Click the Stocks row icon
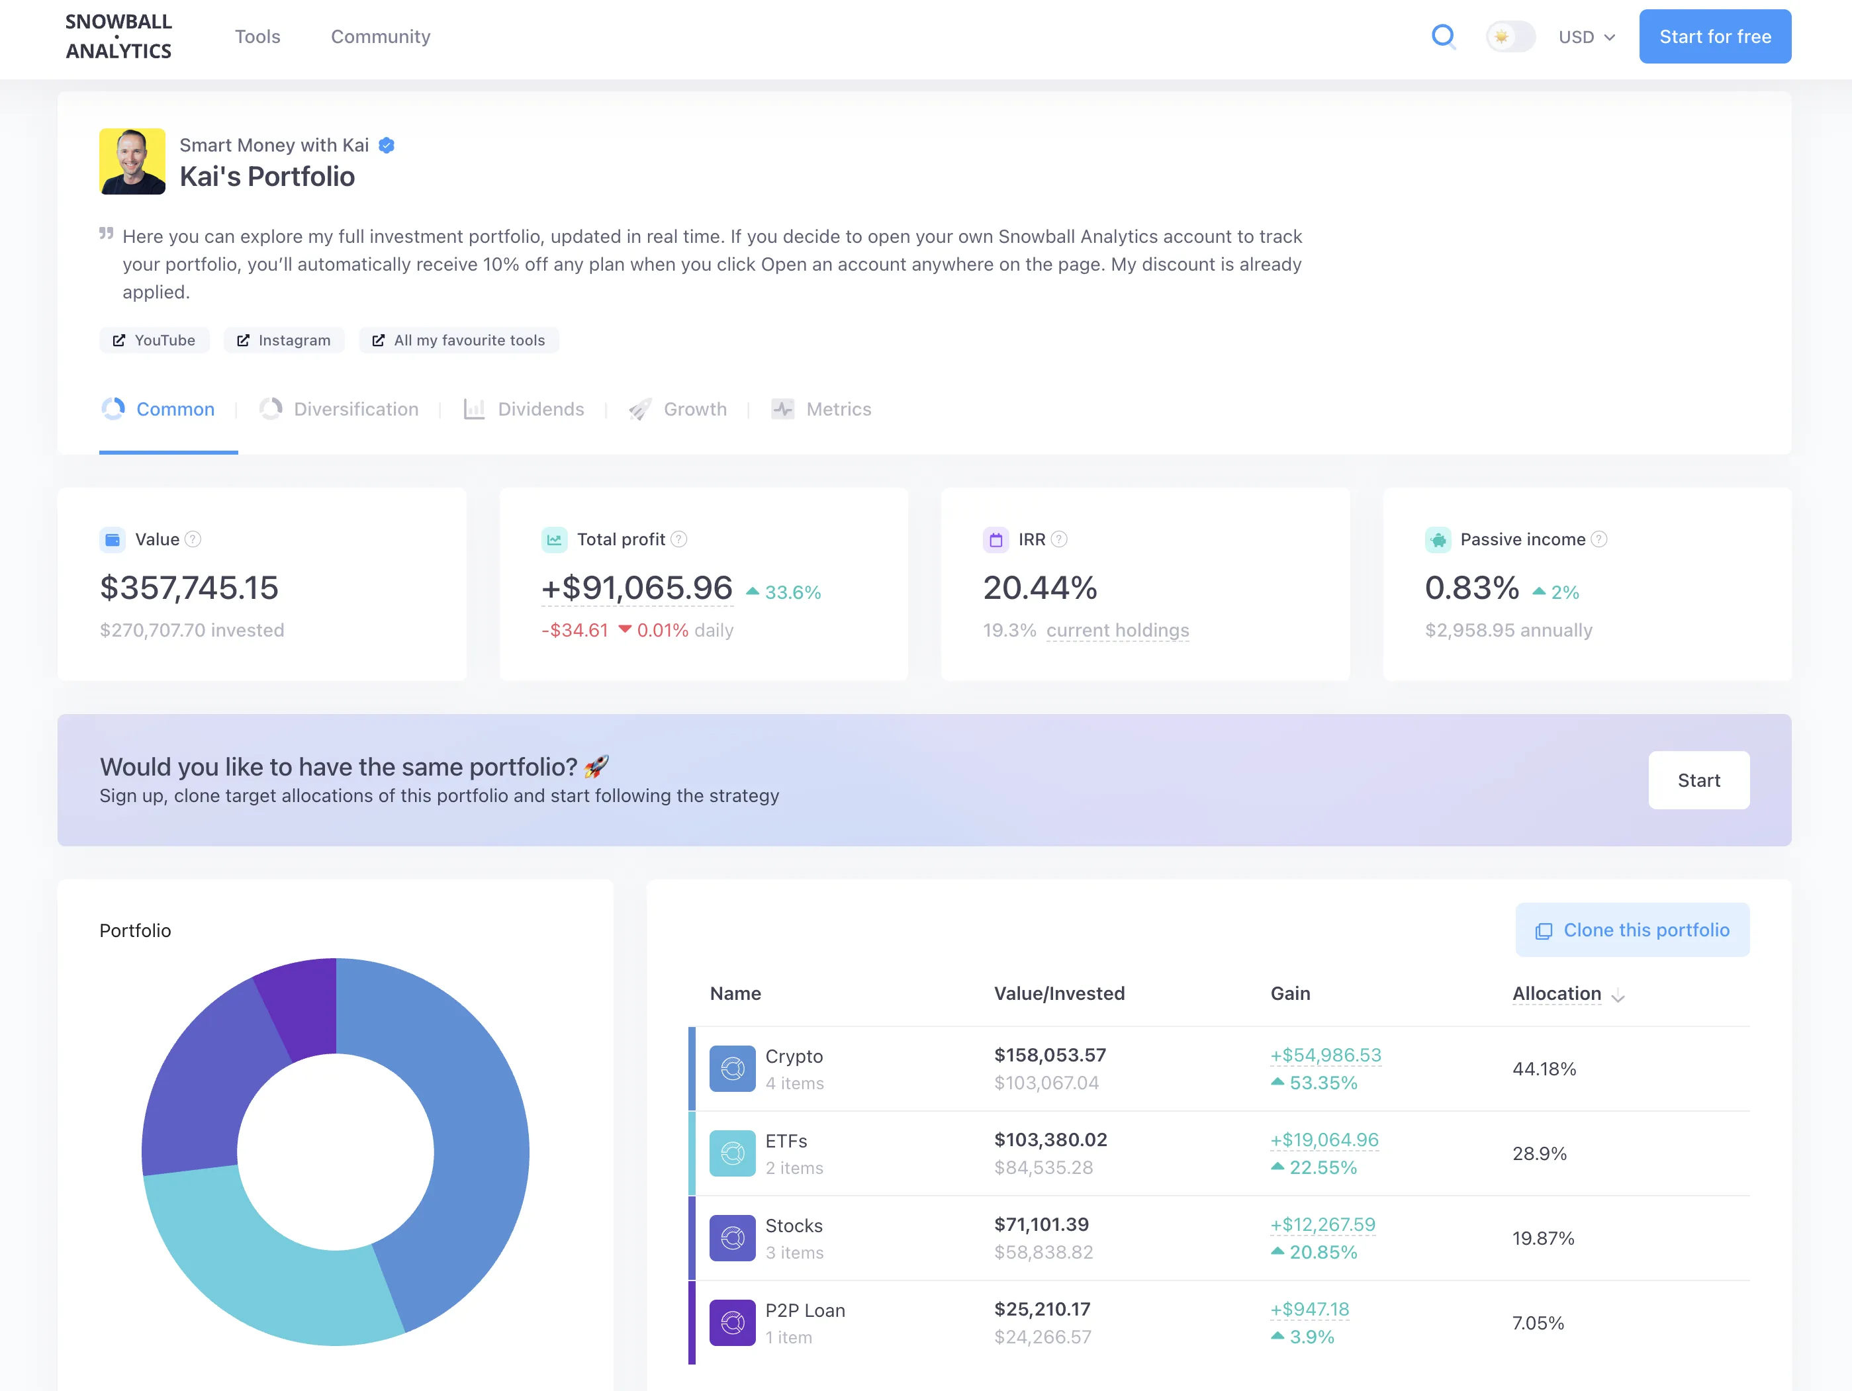Screen dimensions: 1852x1391 (732, 1238)
